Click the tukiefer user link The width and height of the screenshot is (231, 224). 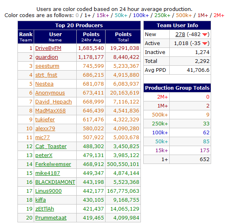tap(45, 120)
